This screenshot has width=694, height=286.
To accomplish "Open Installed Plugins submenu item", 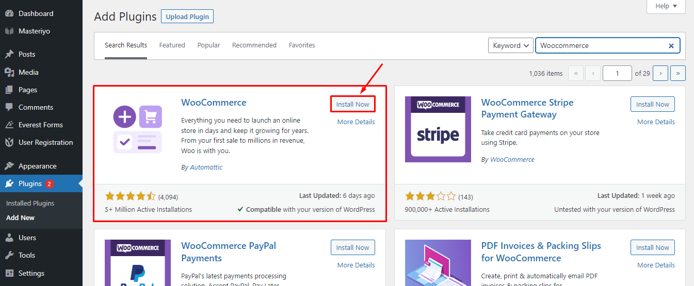I will coord(30,203).
